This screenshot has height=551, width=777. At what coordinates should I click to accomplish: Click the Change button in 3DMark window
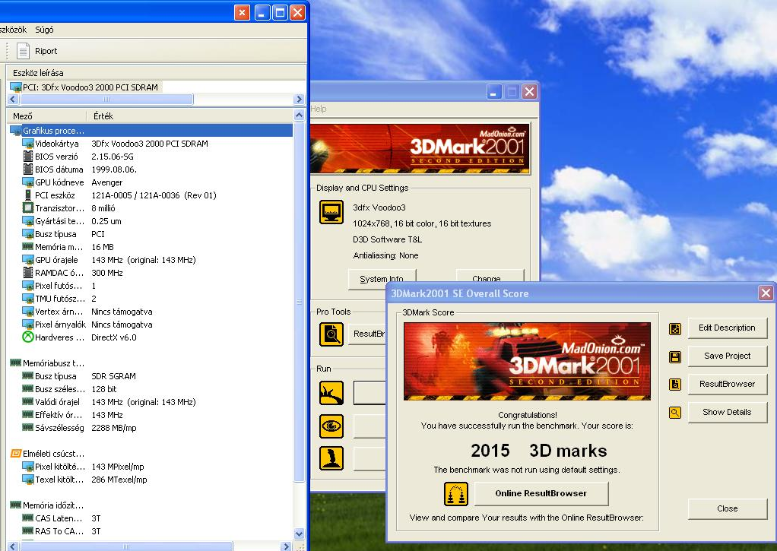coord(490,277)
